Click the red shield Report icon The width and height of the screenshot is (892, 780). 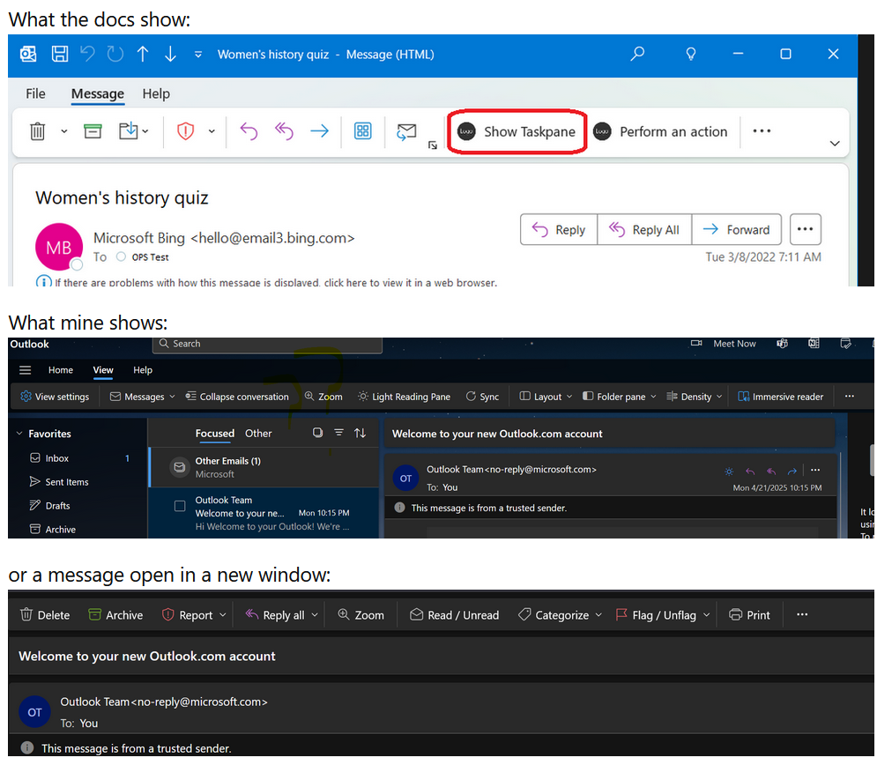click(x=185, y=131)
